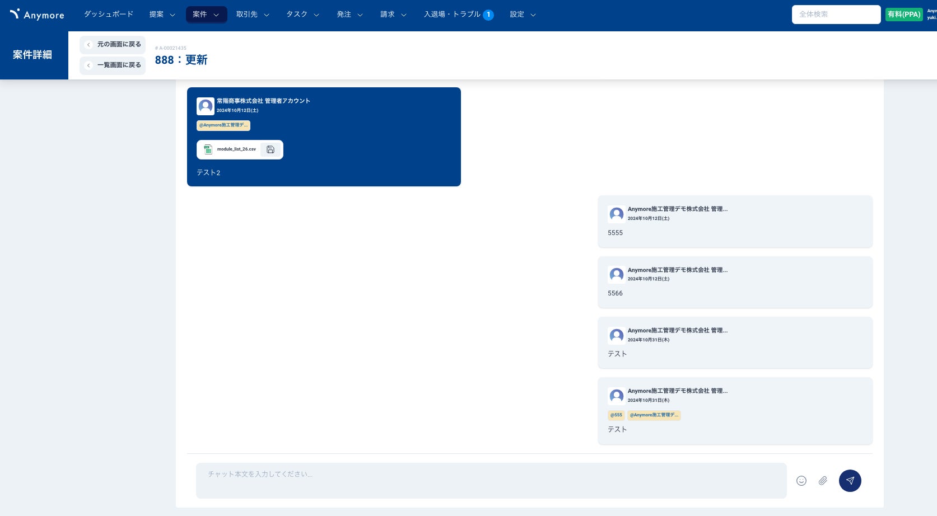Click the message text 5555

tap(615, 233)
